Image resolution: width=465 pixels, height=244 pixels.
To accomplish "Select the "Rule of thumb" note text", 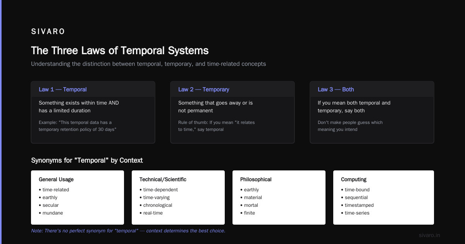I will [x=217, y=126].
